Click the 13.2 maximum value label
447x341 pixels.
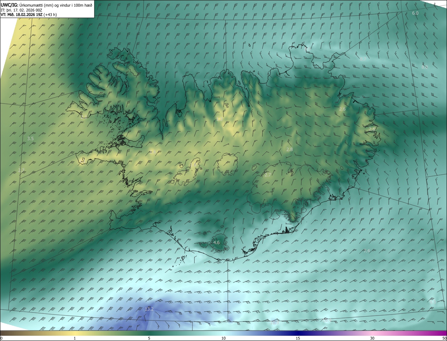[x=149, y=309]
